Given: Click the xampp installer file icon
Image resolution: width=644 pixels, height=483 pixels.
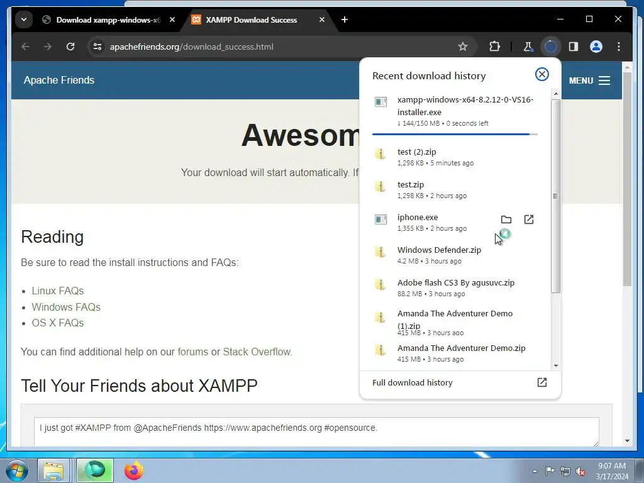Looking at the screenshot, I should click(x=380, y=102).
